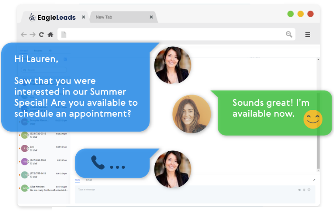Image resolution: width=334 pixels, height=211 pixels.
Task: Open the Alice Herchen conversation
Action: point(44,188)
